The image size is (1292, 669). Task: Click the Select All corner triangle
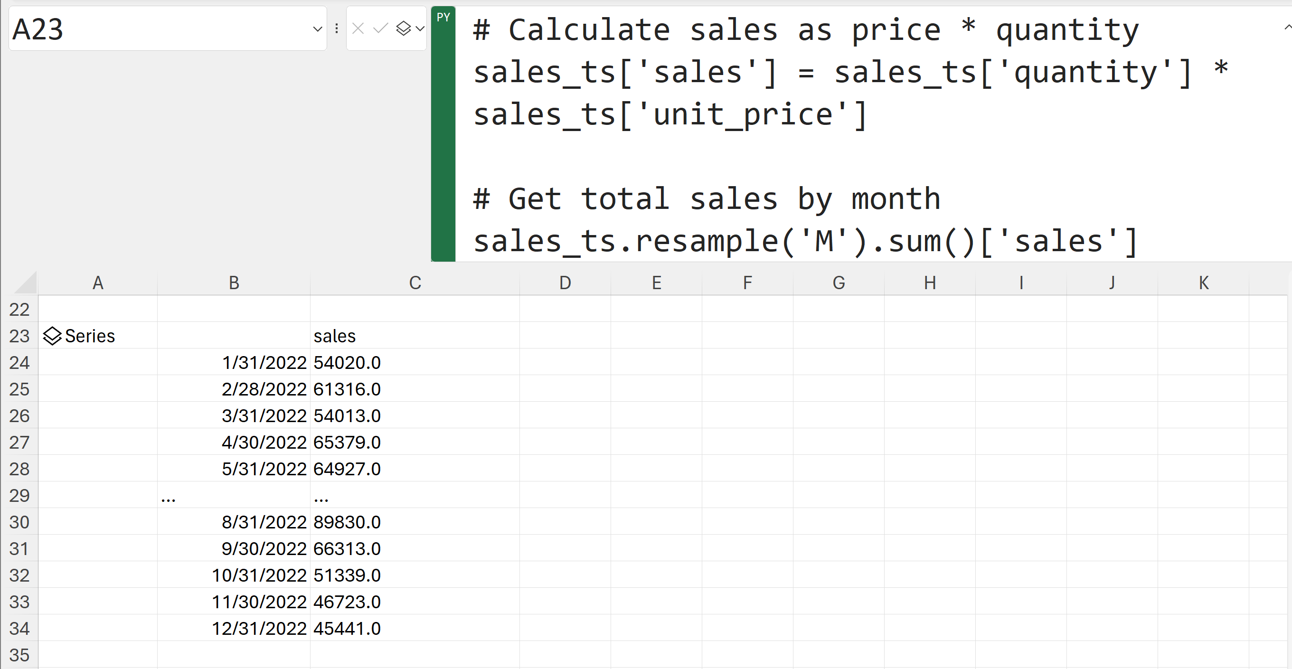(x=26, y=283)
